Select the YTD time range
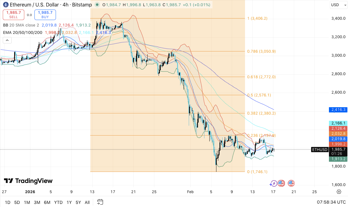 (58, 202)
